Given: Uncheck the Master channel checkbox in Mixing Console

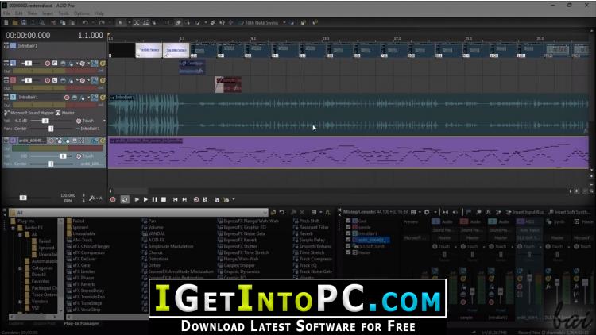Looking at the screenshot, I should (x=348, y=252).
